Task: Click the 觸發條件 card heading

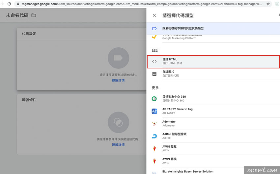Action: 29,100
